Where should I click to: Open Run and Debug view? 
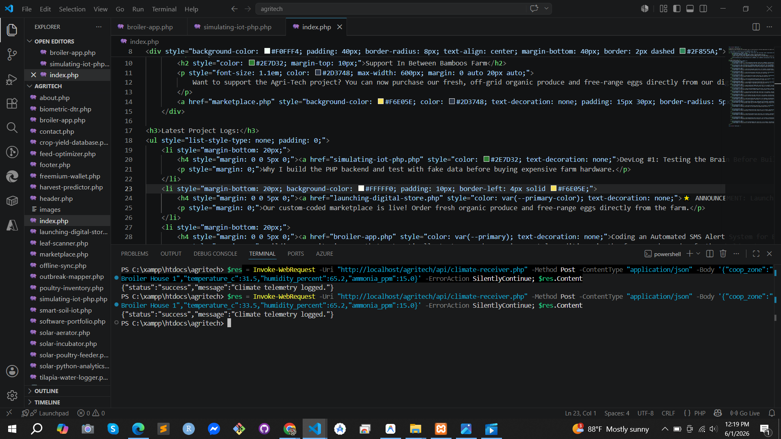click(x=12, y=79)
